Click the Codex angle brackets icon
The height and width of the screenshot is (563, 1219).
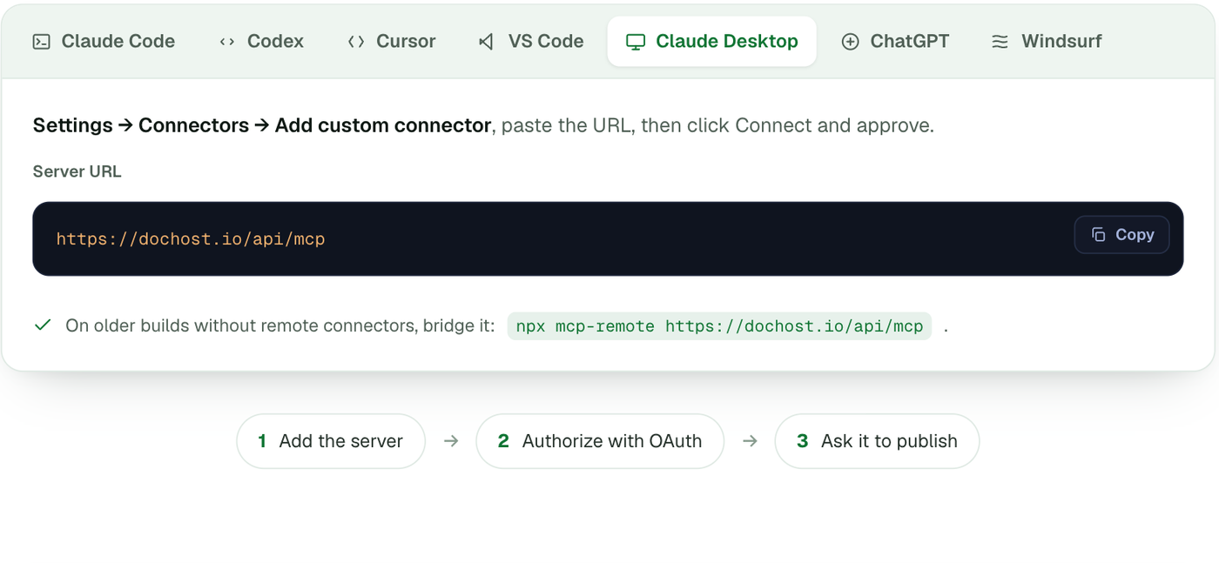(227, 41)
